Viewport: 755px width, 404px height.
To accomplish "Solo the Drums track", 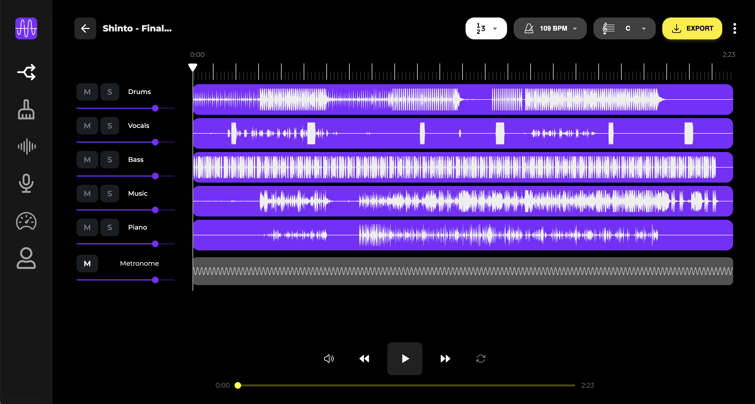I will tap(110, 92).
